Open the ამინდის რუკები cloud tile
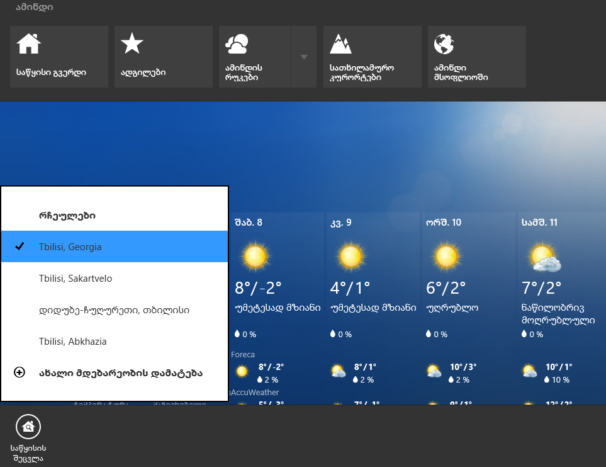Screen dimensions: 606x467 (255, 57)
